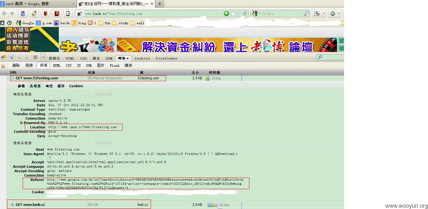Filter network by XHR

pyautogui.click(x=89, y=65)
